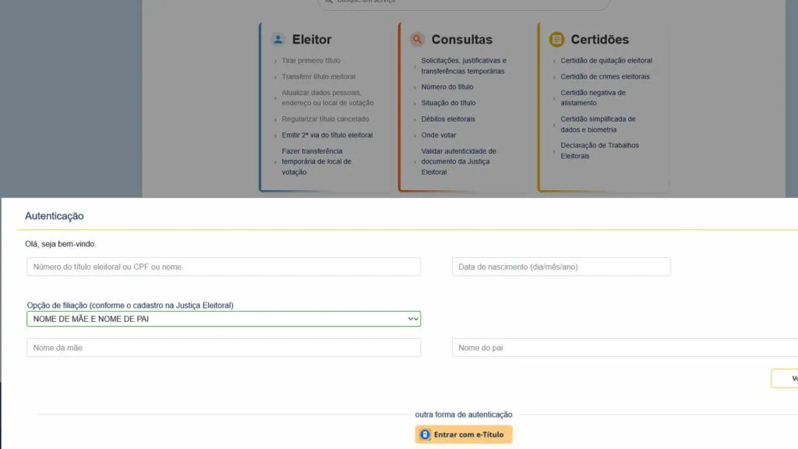Click the Autenticação dialog title
The height and width of the screenshot is (449, 798).
(55, 216)
